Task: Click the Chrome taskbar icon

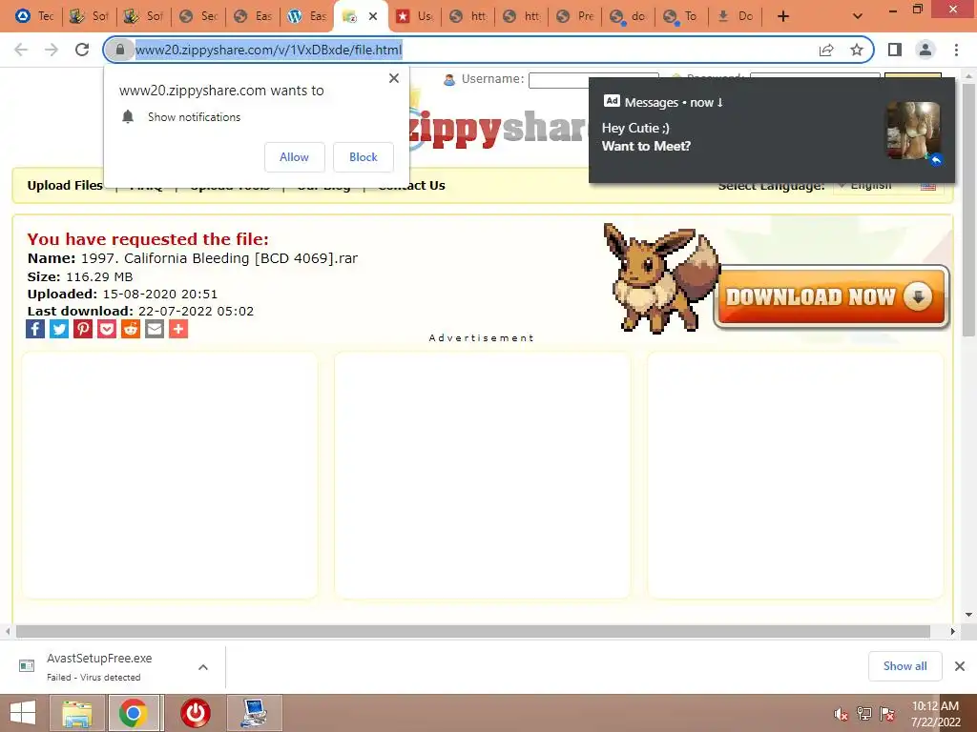Action: coord(134,713)
